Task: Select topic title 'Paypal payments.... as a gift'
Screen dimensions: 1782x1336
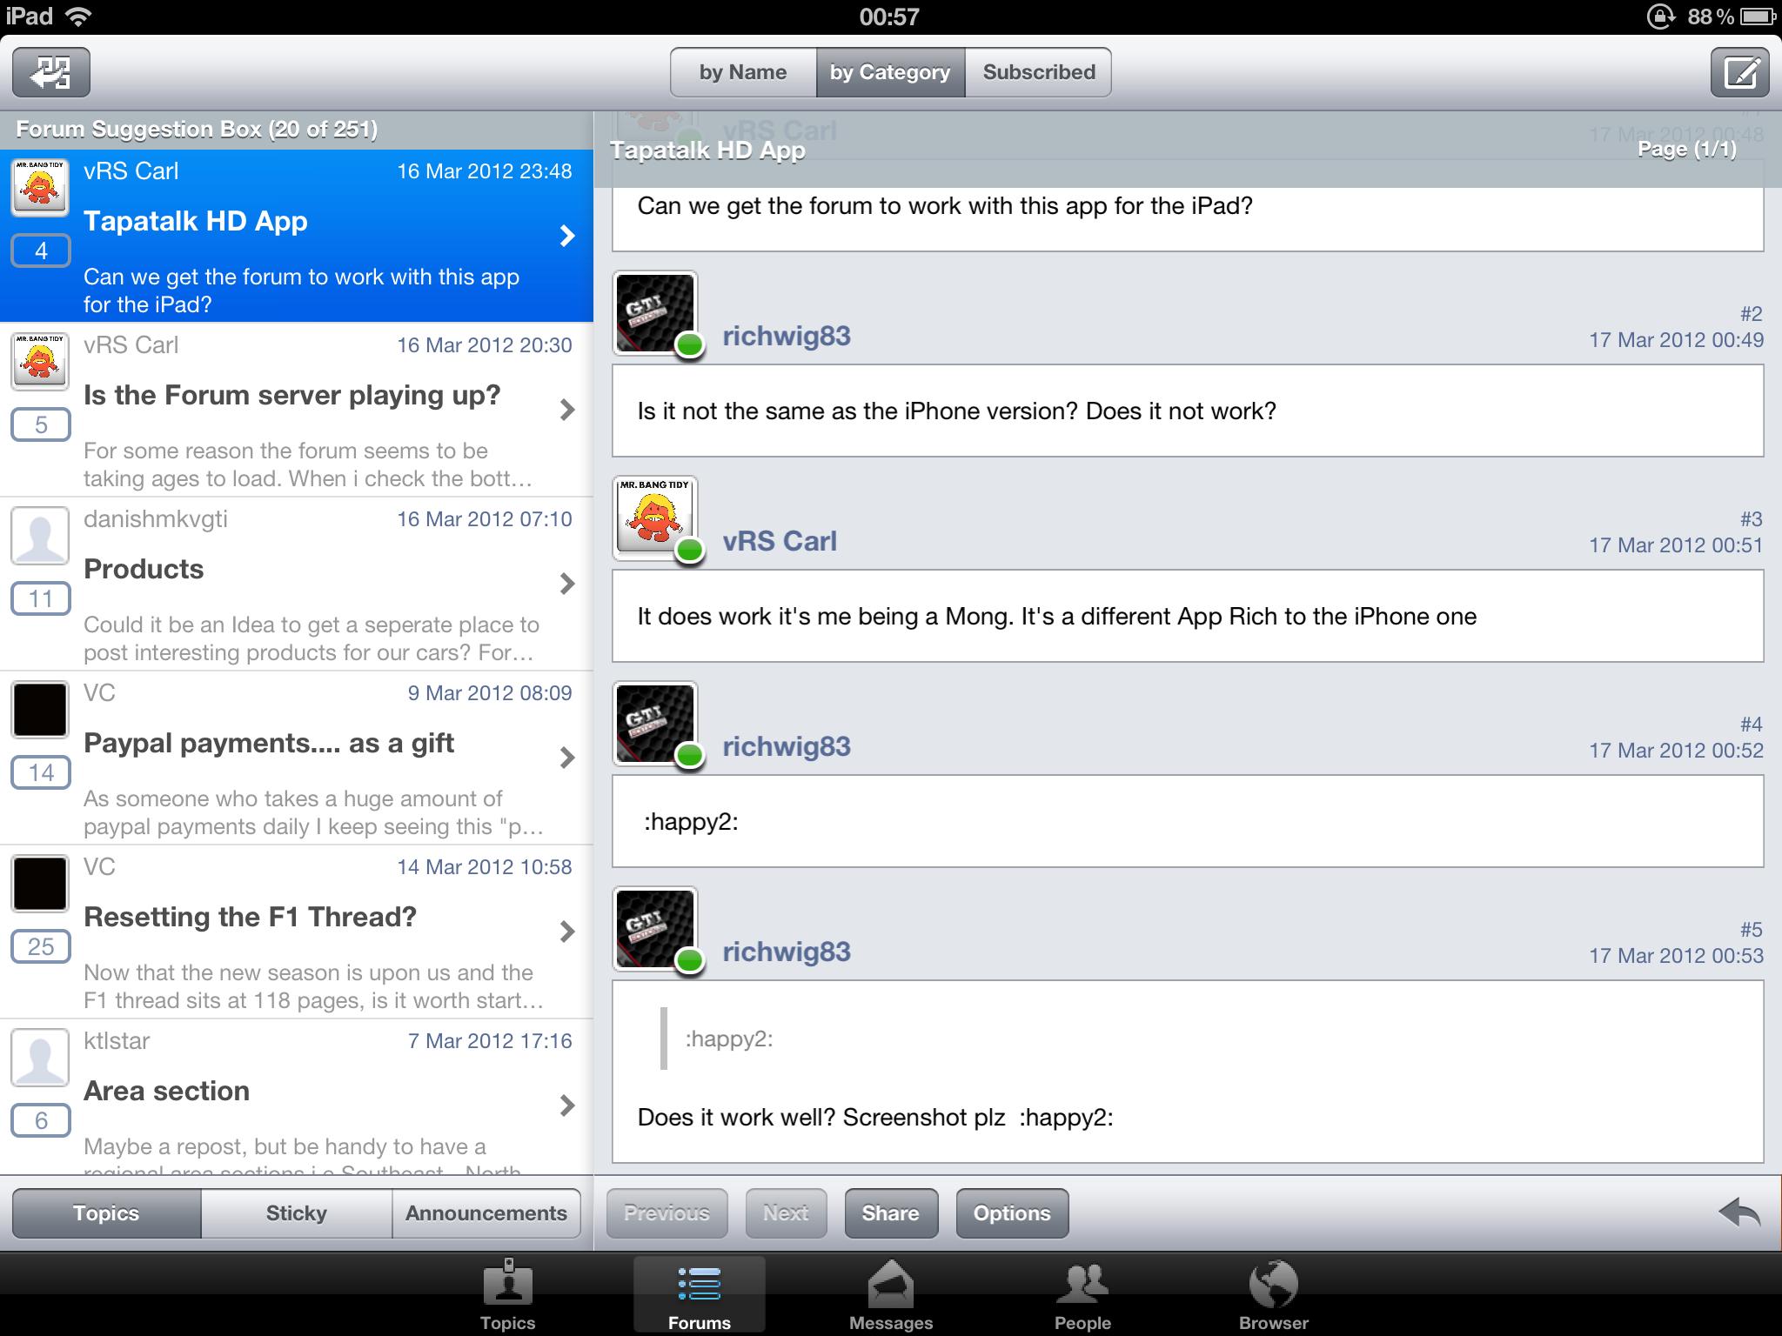Action: (269, 744)
